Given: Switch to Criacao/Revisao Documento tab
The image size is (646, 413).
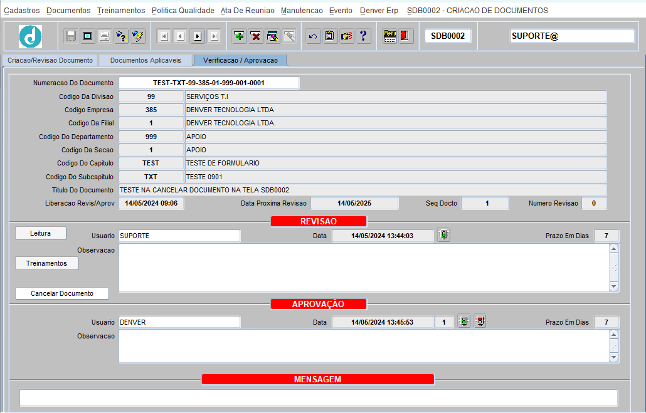Looking at the screenshot, I should point(50,60).
